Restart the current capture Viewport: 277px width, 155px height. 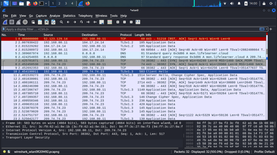pyautogui.click(x=18, y=22)
